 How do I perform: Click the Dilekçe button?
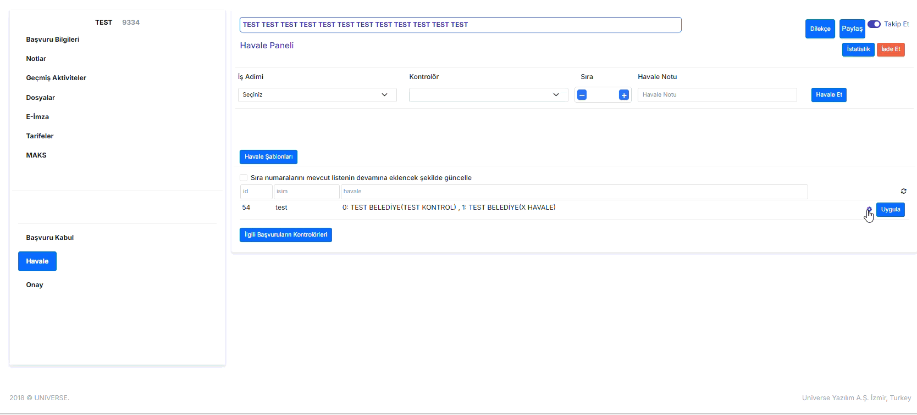(820, 29)
